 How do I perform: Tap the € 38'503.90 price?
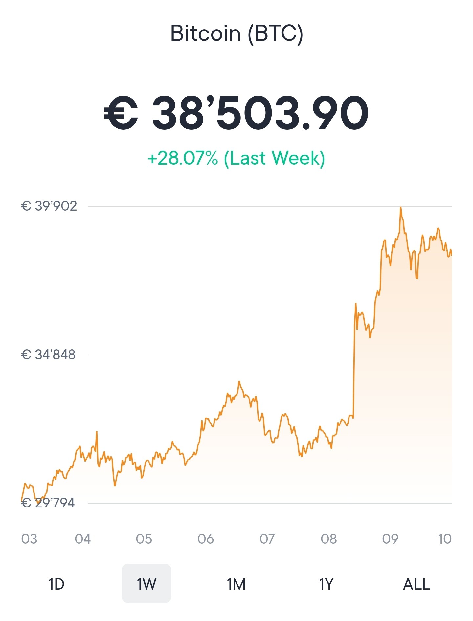(236, 113)
